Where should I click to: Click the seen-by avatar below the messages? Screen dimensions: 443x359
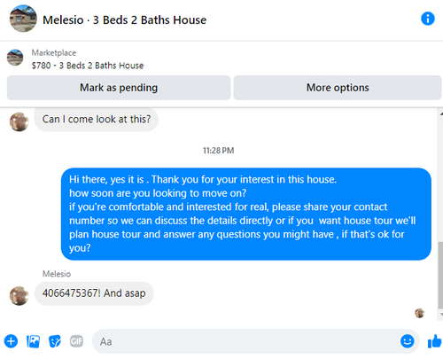(x=419, y=313)
